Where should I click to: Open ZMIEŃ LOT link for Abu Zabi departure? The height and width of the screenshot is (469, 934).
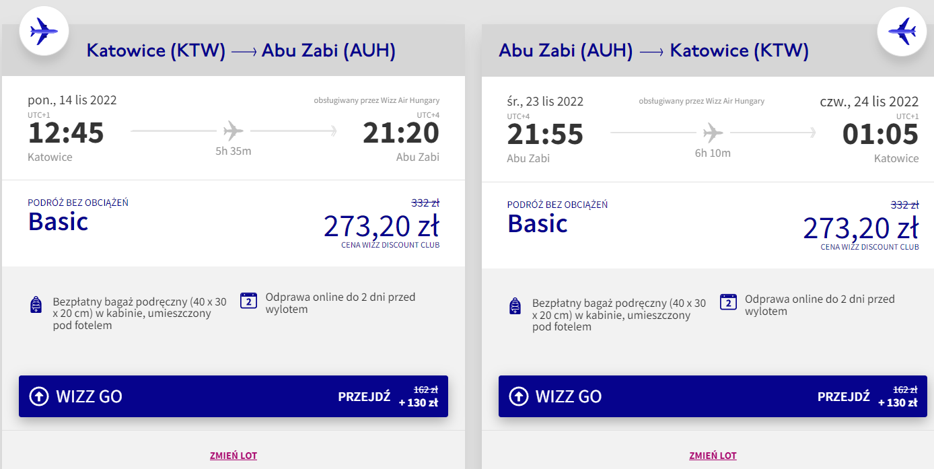pyautogui.click(x=713, y=456)
